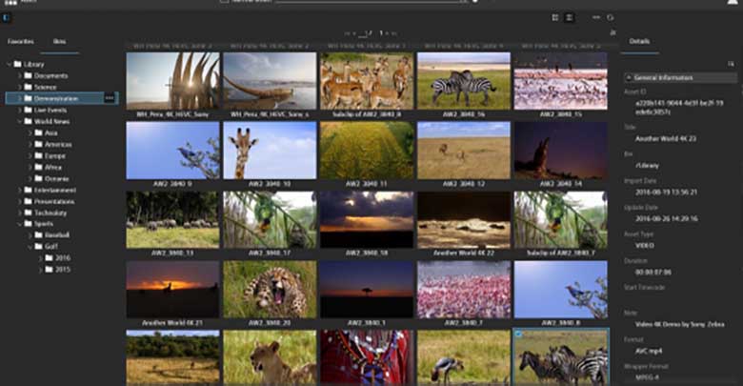Click the refresh icon in toolbar

[x=610, y=17]
